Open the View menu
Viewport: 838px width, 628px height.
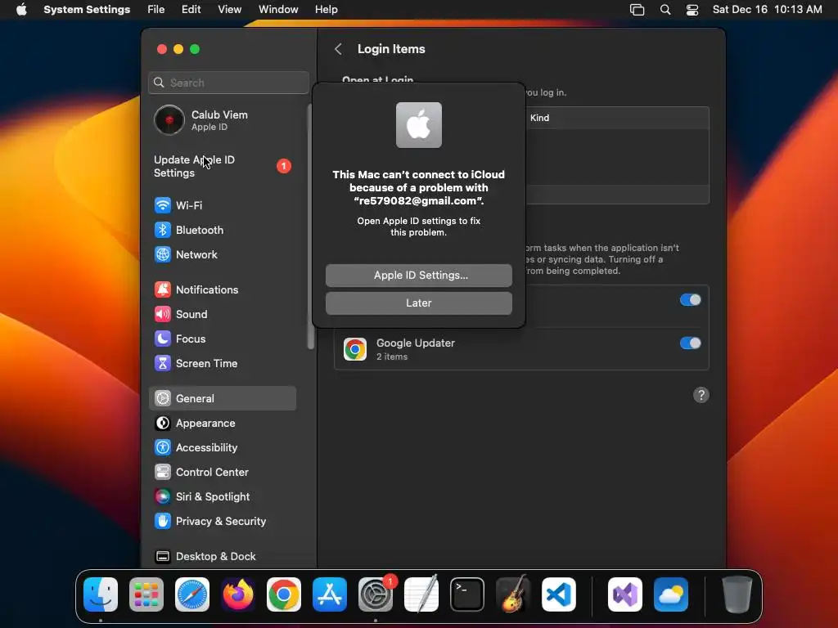click(x=229, y=10)
